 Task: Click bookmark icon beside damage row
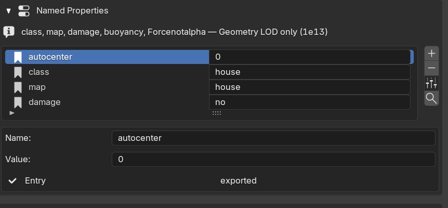point(18,102)
